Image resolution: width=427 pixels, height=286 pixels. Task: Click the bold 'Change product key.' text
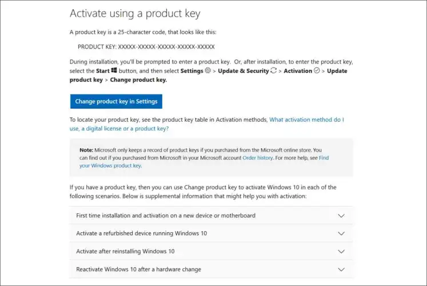point(138,80)
